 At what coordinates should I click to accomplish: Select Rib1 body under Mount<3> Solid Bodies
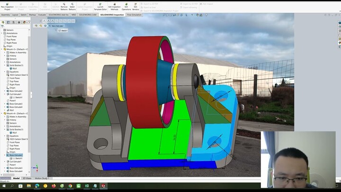[x=13, y=69]
